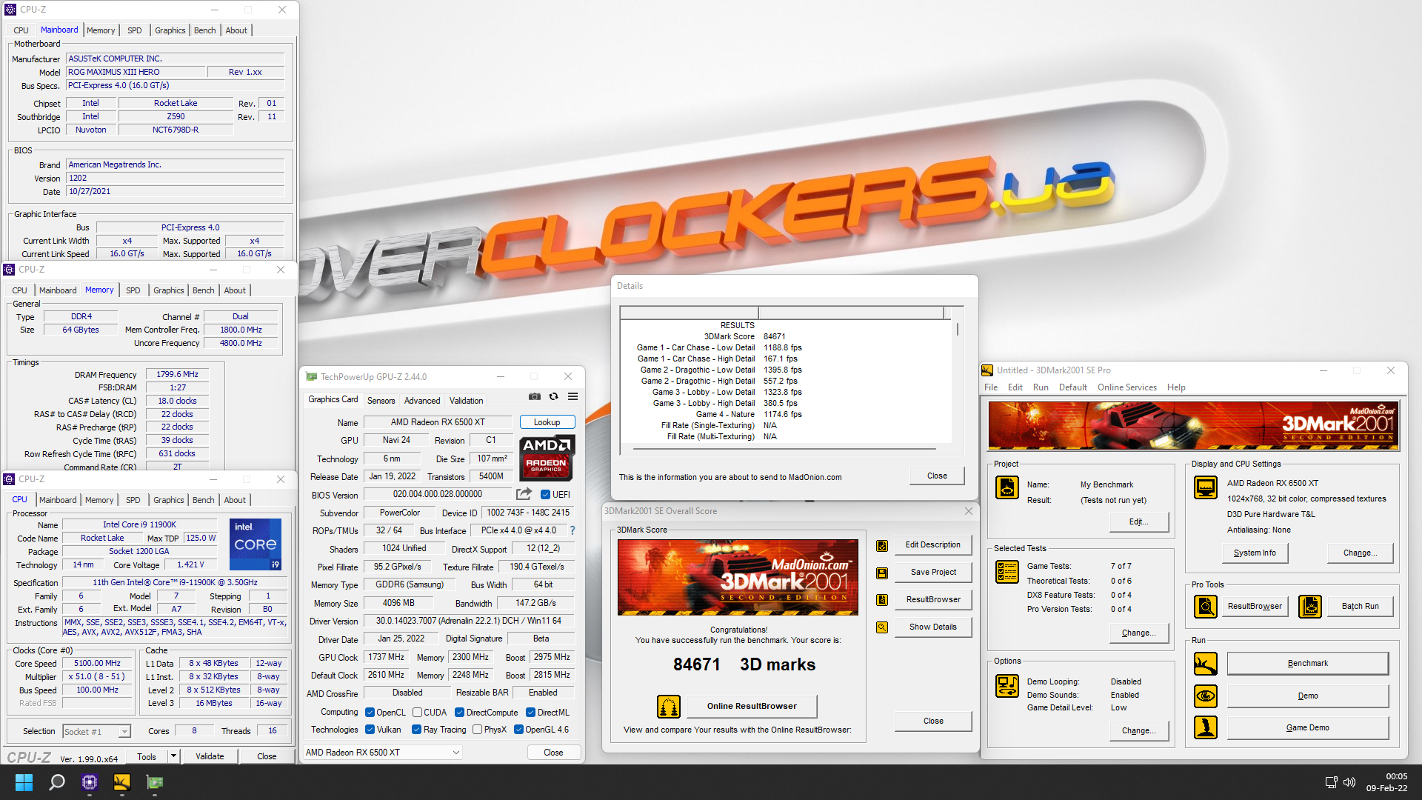The width and height of the screenshot is (1422, 800).
Task: Click the AMD Radeon Graphics logo
Action: pyautogui.click(x=546, y=459)
